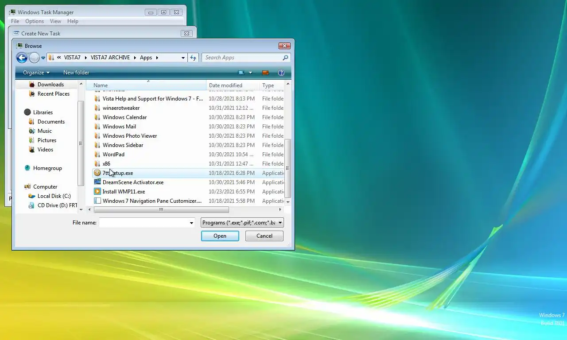The height and width of the screenshot is (340, 567).
Task: Expand the path arrow after Apps
Action: (x=157, y=58)
